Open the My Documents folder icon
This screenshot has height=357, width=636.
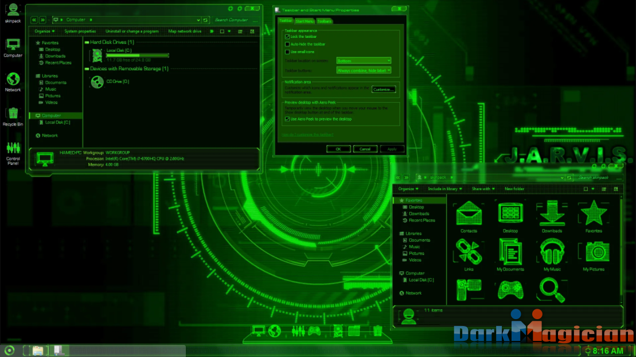point(510,255)
